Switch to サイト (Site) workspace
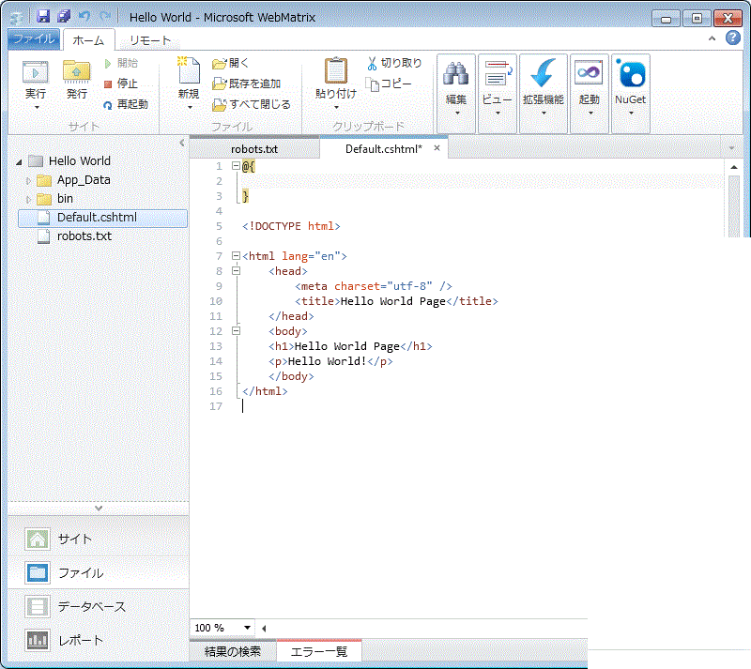This screenshot has height=669, width=751. pos(99,540)
